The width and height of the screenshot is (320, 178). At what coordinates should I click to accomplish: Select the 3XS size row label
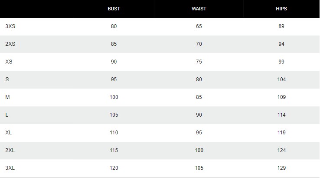pos(10,26)
